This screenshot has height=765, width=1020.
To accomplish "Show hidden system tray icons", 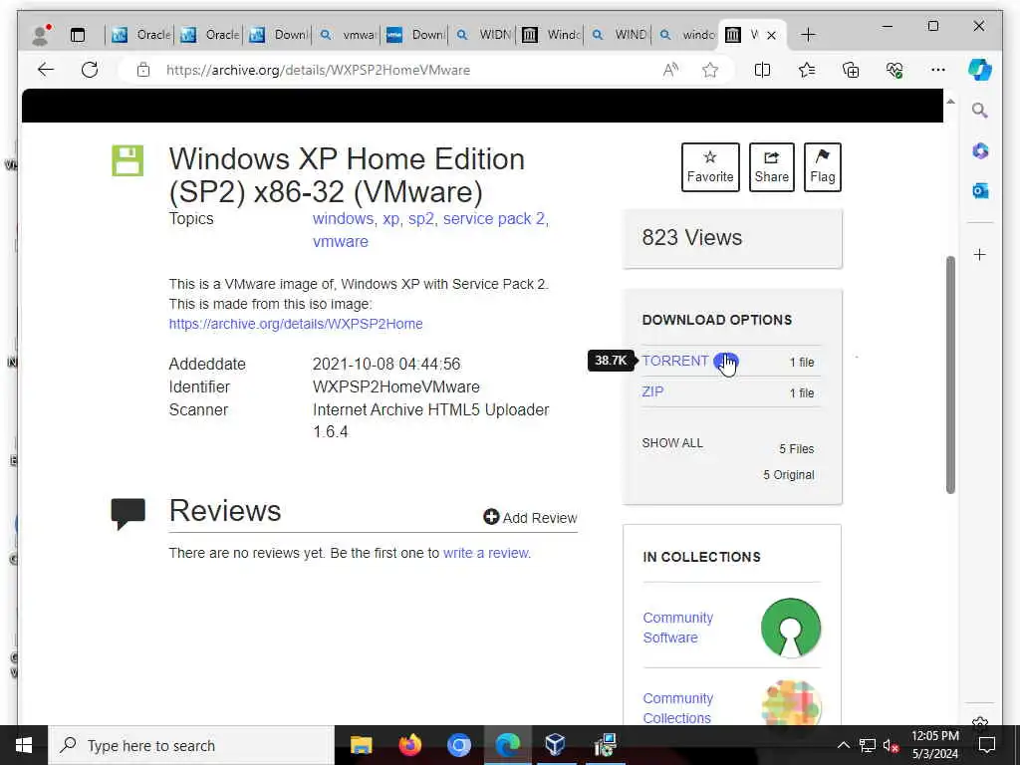I will 843,745.
